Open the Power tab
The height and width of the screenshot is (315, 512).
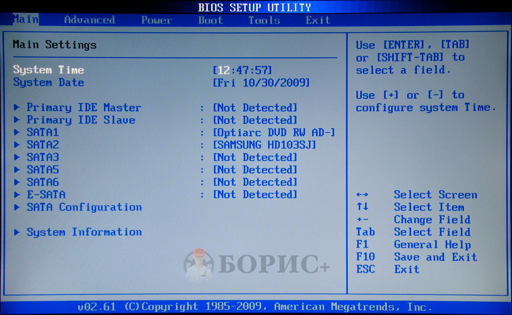point(156,20)
